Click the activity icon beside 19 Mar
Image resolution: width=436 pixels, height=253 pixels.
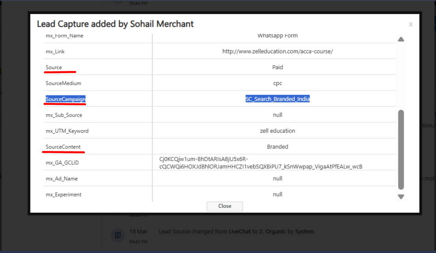[118, 235]
